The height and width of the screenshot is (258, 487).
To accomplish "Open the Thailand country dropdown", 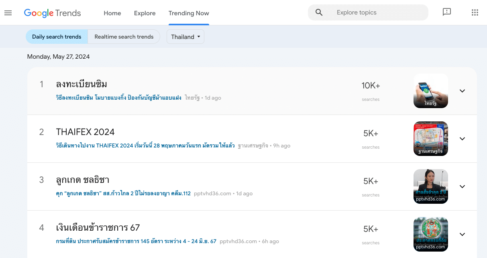I will pos(185,37).
